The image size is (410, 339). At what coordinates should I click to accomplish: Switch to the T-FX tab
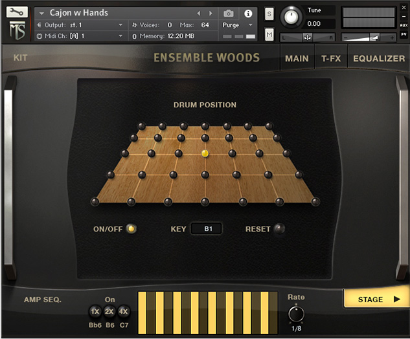331,58
